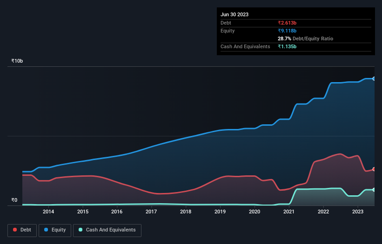The image size is (382, 244).
Task: Click the 28.7% Debt/Equity Ratio text
Action: (305, 39)
